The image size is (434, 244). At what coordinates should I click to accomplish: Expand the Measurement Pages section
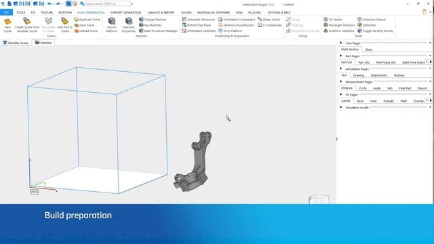pos(341,81)
